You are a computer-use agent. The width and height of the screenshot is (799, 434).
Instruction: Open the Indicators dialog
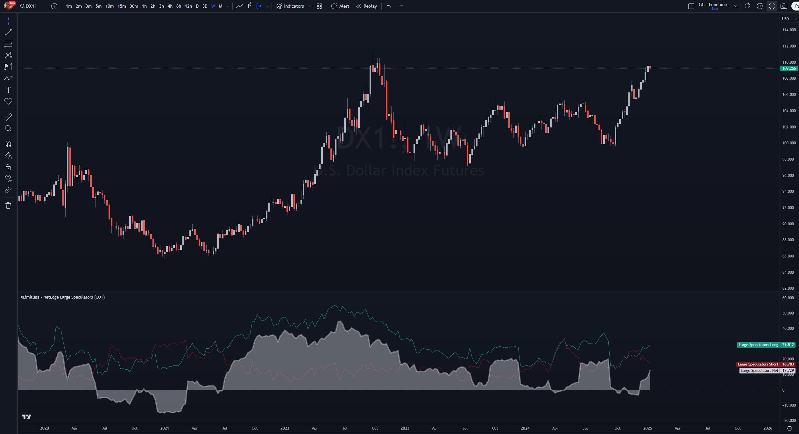pos(290,6)
